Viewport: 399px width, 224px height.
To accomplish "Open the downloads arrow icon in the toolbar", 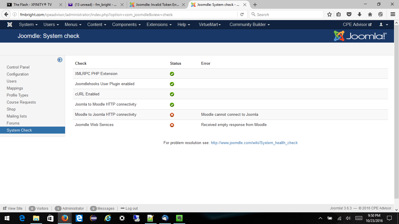I will [x=360, y=15].
